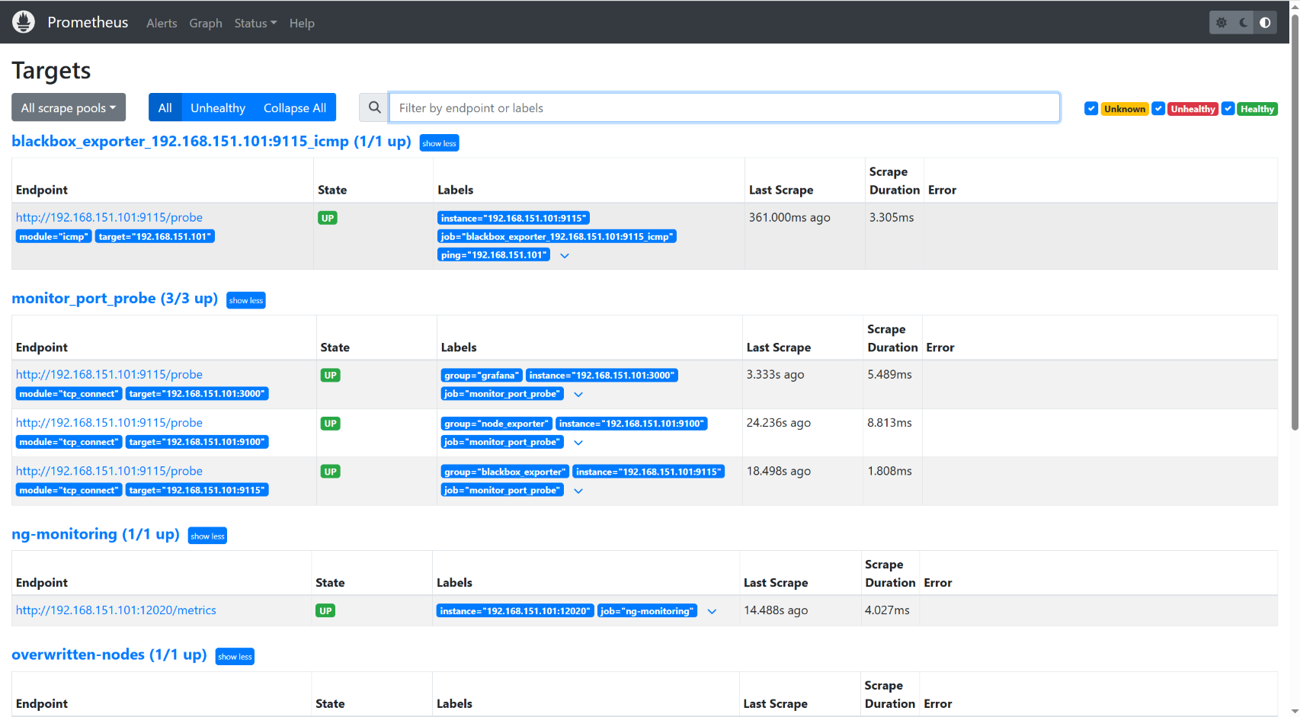Collapse monitor_port_probe with show less

(x=245, y=300)
